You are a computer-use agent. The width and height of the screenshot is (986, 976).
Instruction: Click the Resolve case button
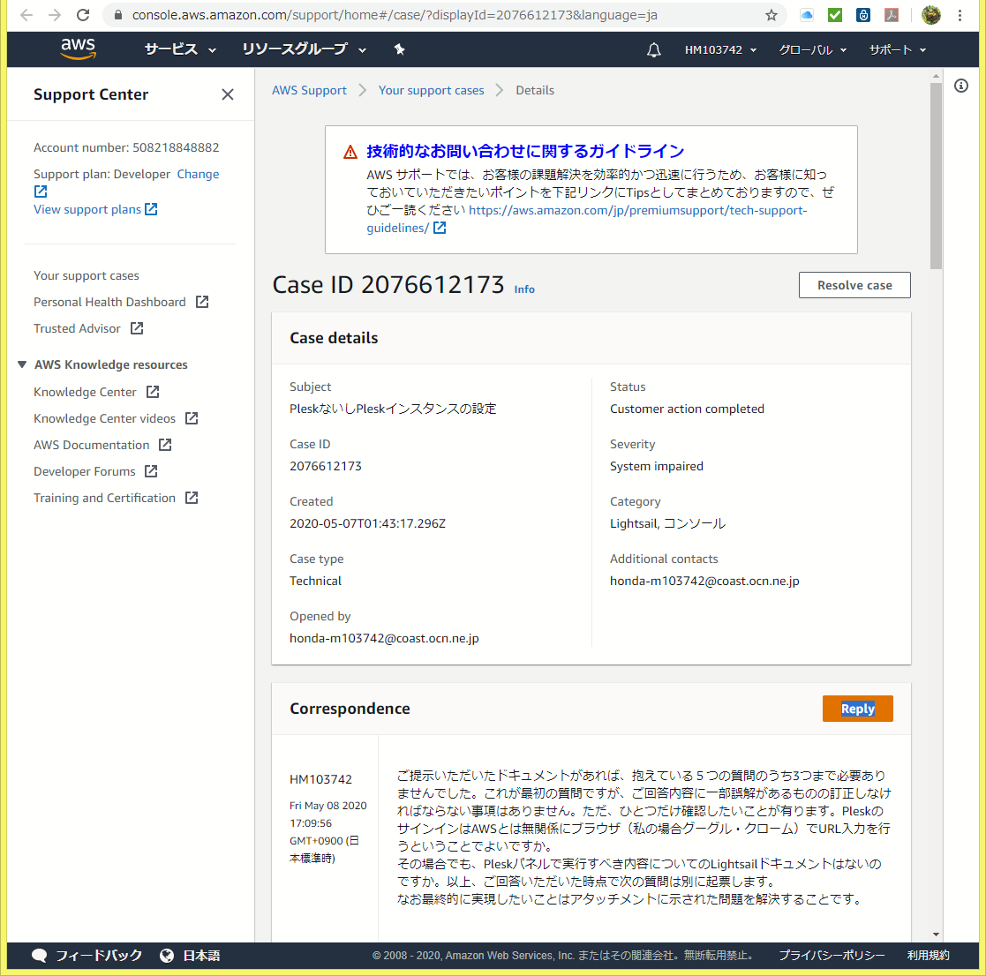(x=854, y=285)
